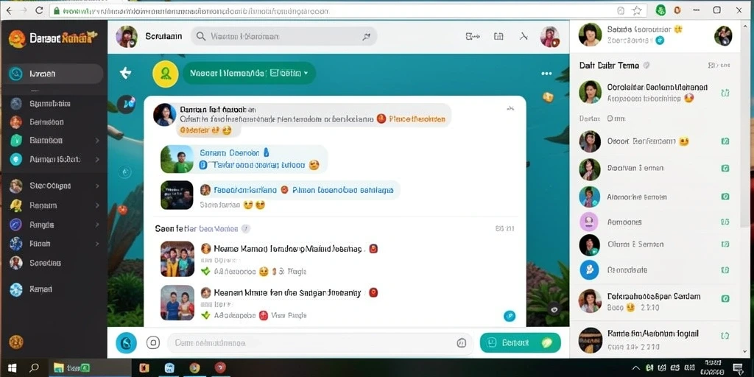Toggle the badge on the blue-avatar contact row
The width and height of the screenshot is (754, 377).
725,269
